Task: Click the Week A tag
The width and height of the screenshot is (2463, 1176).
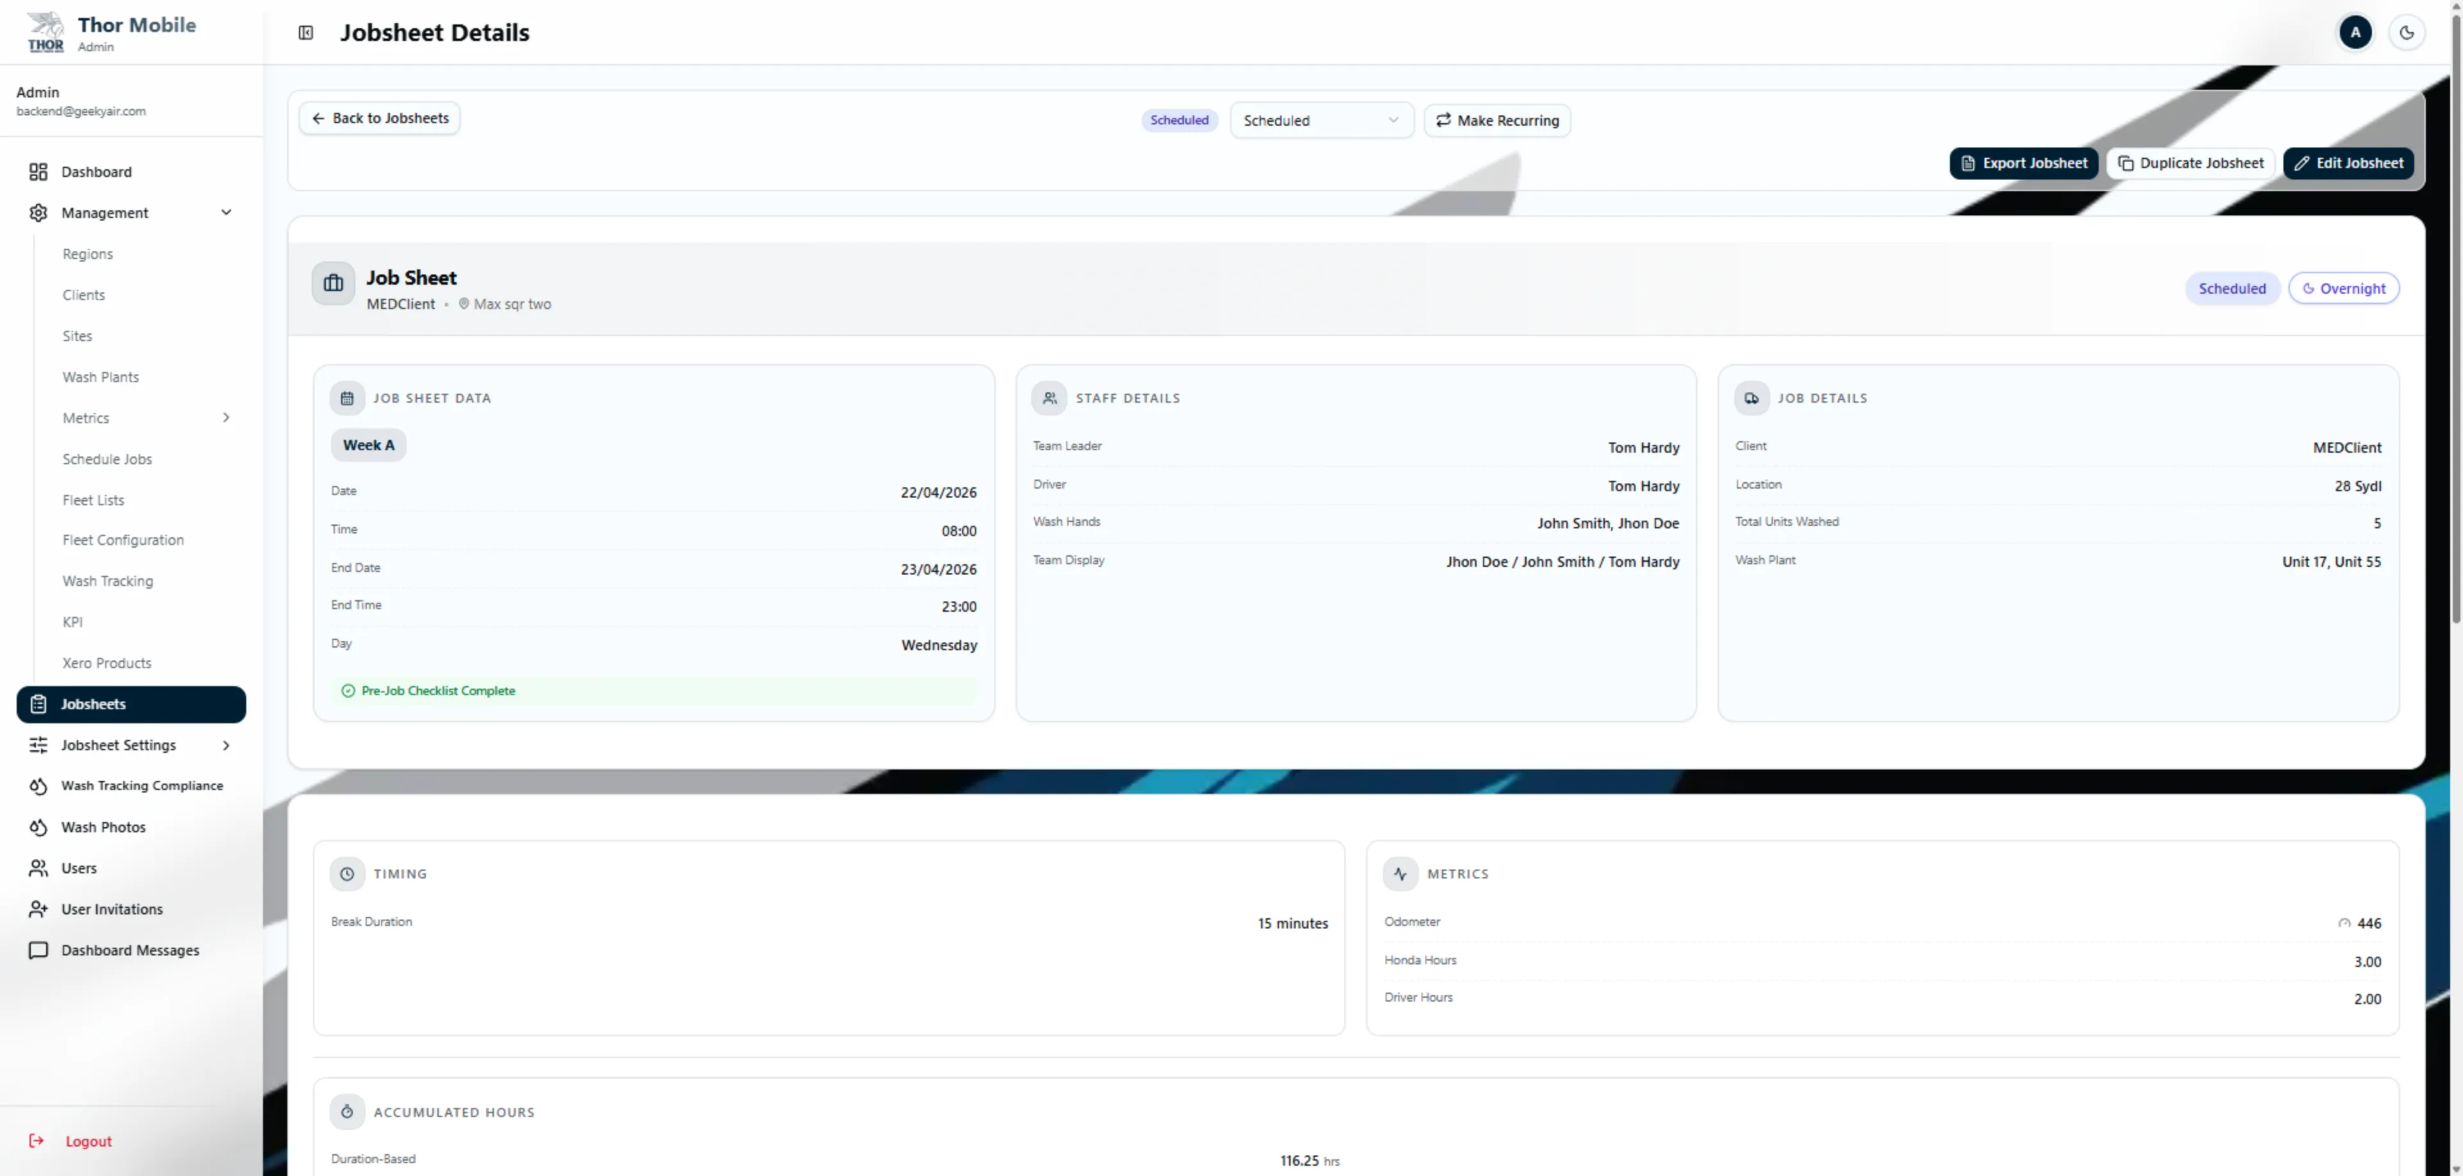Action: click(x=368, y=446)
